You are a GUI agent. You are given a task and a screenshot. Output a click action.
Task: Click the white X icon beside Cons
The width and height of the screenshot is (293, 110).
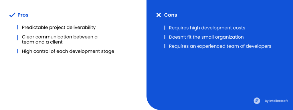(x=159, y=15)
